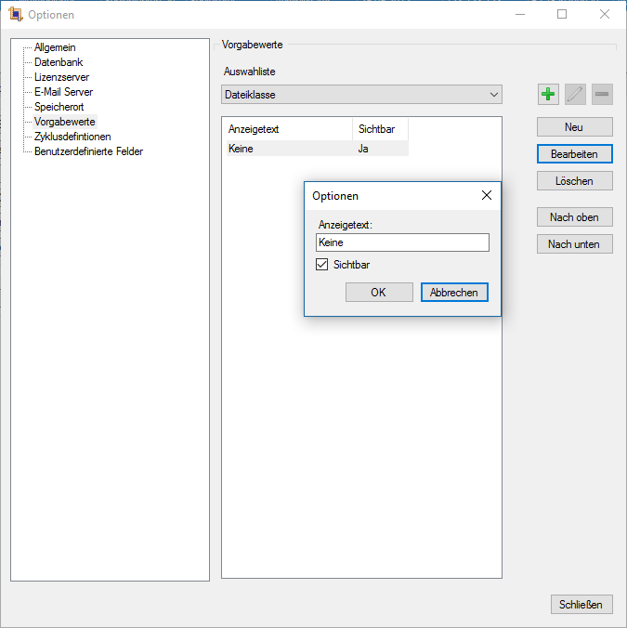Select Allgemein in the options tree
This screenshot has width=627, height=628.
point(55,47)
